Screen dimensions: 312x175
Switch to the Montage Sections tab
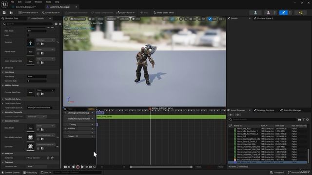[265, 110]
